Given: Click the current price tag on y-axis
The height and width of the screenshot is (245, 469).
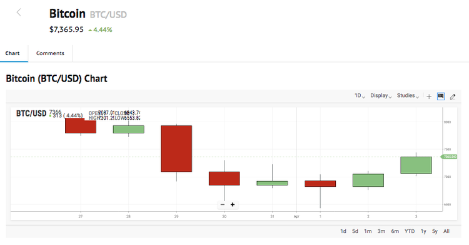Looking at the screenshot, I should pos(449,157).
